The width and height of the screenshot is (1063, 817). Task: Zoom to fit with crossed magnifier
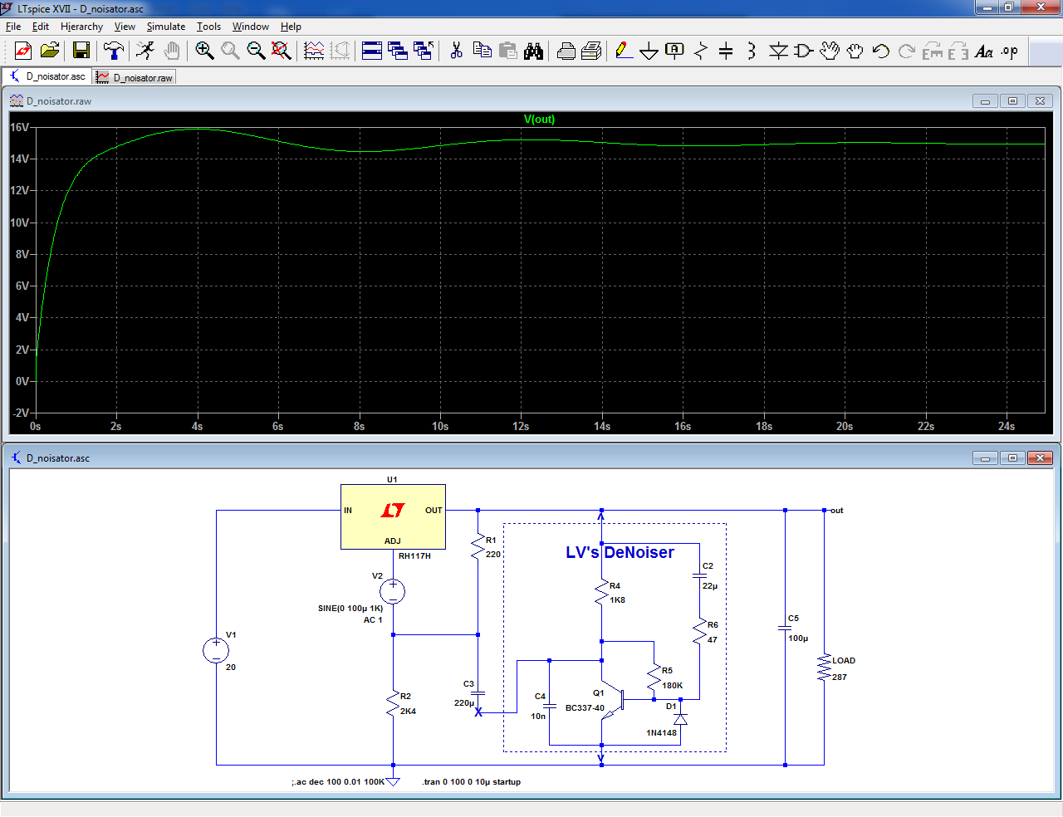pos(282,51)
